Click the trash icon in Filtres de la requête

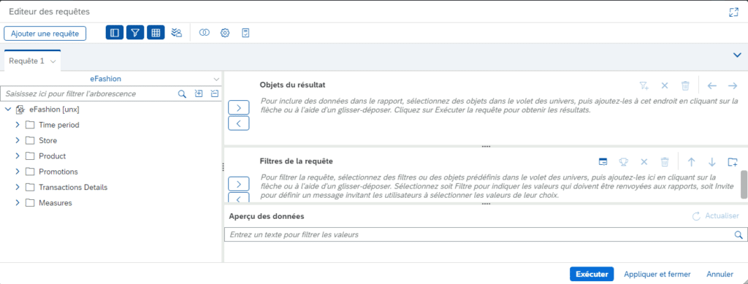[665, 162]
